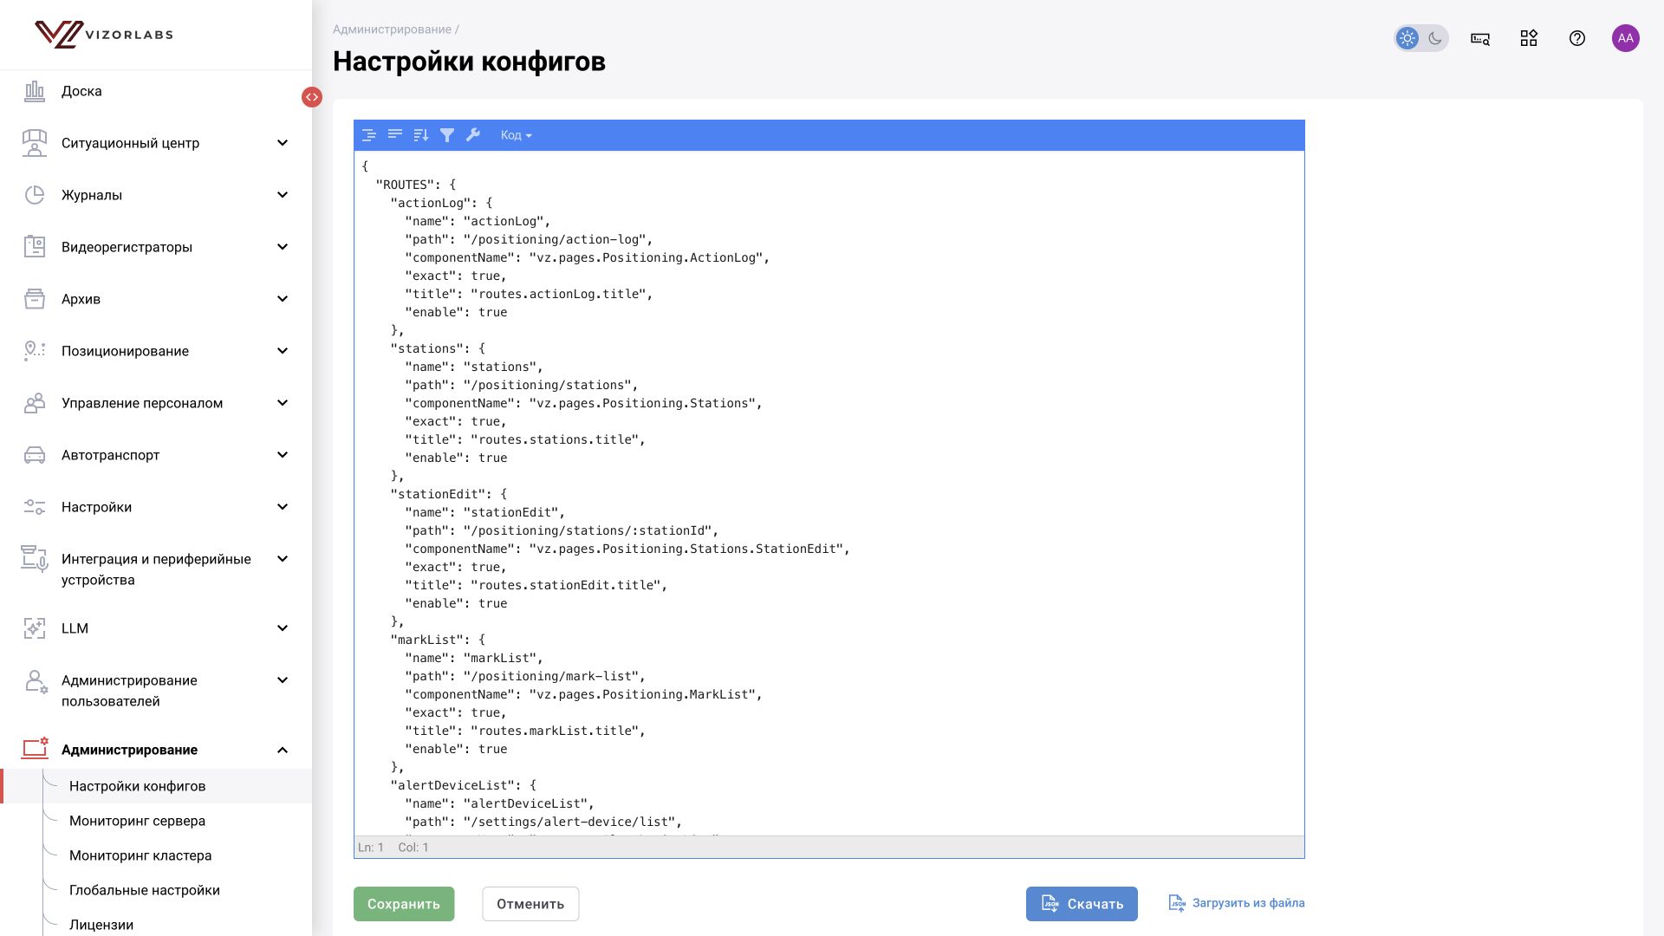Image resolution: width=1664 pixels, height=936 pixels.
Task: Open Лицензии submenu item
Action: coord(101,925)
